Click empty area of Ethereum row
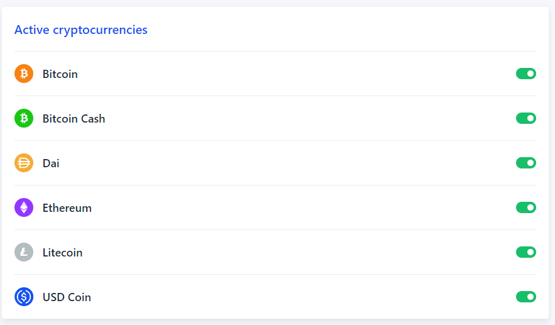Screen dimensions: 555x325 tap(301, 207)
